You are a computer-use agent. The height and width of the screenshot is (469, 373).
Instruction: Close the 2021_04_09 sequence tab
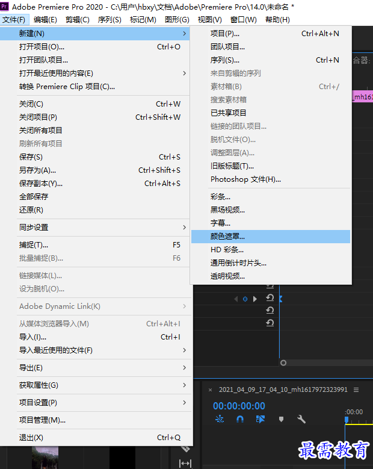pyautogui.click(x=210, y=390)
